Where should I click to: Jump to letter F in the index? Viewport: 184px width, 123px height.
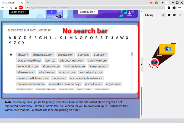35,38
